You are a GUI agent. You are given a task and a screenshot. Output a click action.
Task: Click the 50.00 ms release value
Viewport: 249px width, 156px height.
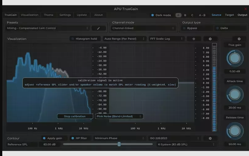(x=235, y=144)
